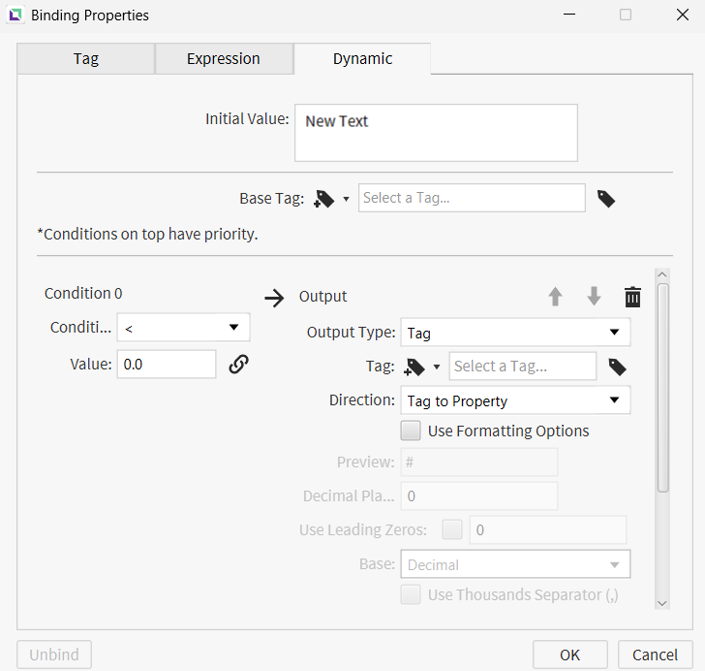Viewport: 705px width, 671px height.
Task: Click the scrollbar down arrow
Action: point(662,603)
